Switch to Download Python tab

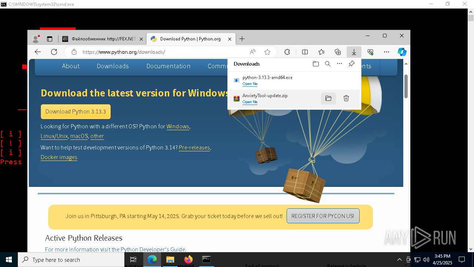click(x=191, y=39)
